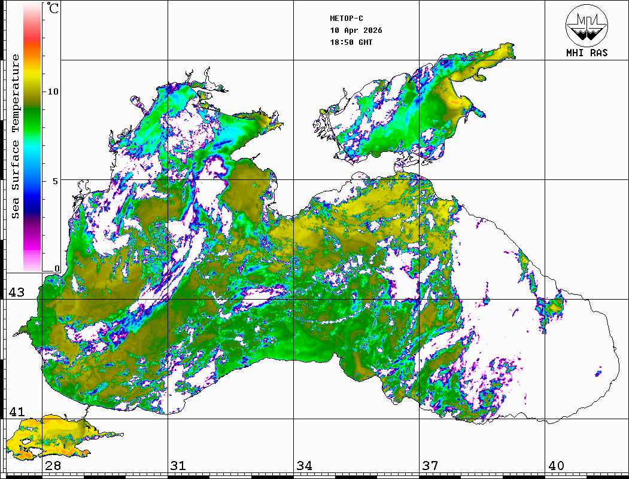Click the longitude 31 axis label
The height and width of the screenshot is (479, 629).
pyautogui.click(x=178, y=466)
